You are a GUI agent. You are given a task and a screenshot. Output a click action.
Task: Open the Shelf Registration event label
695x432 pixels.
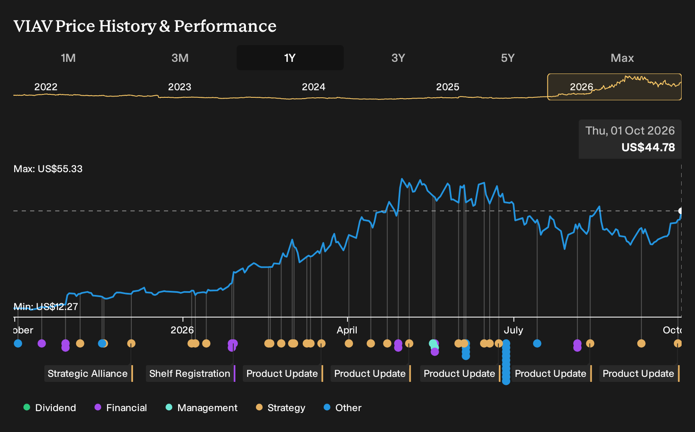click(190, 373)
